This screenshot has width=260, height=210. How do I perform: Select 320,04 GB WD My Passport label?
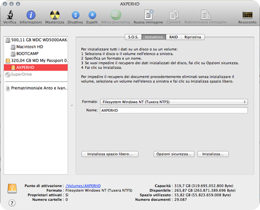click(40, 61)
